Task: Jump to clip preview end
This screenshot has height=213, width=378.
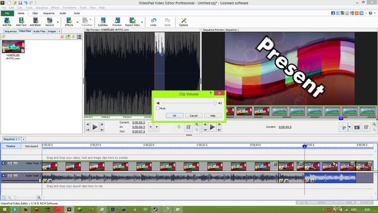Action: 102,130
